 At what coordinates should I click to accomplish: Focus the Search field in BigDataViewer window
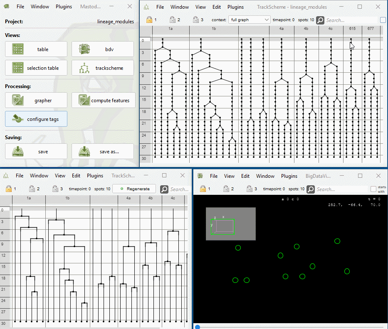(x=342, y=189)
